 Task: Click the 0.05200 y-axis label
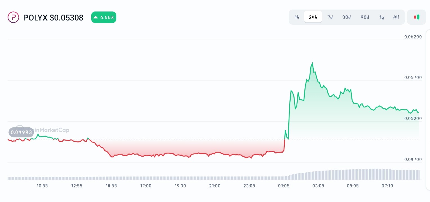[413, 118]
